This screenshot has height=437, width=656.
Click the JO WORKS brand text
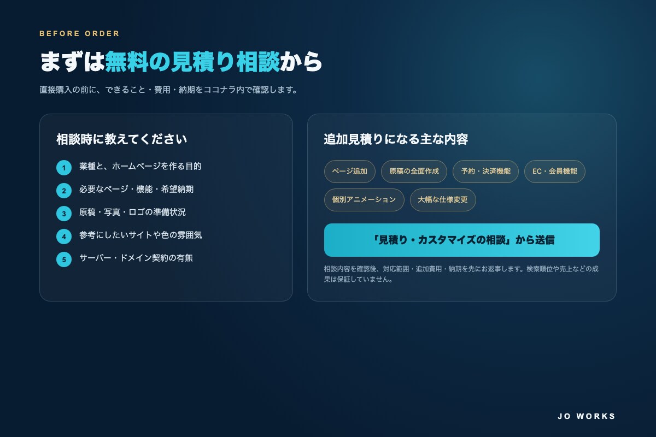[x=587, y=416]
